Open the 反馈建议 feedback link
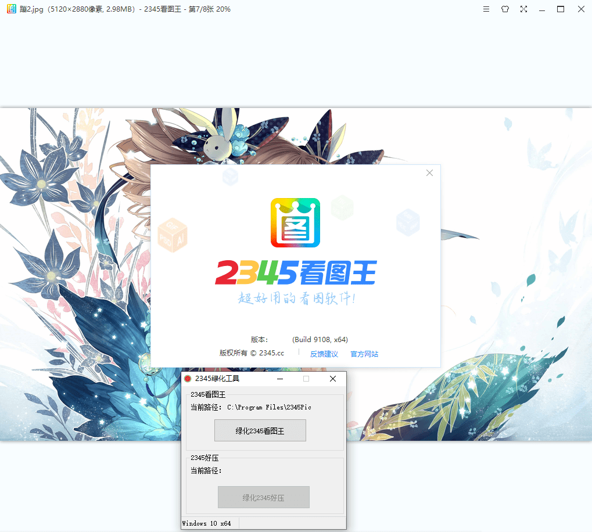 [x=324, y=354]
